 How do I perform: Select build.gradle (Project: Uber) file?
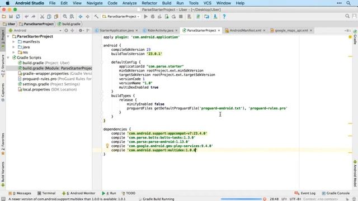point(46,63)
